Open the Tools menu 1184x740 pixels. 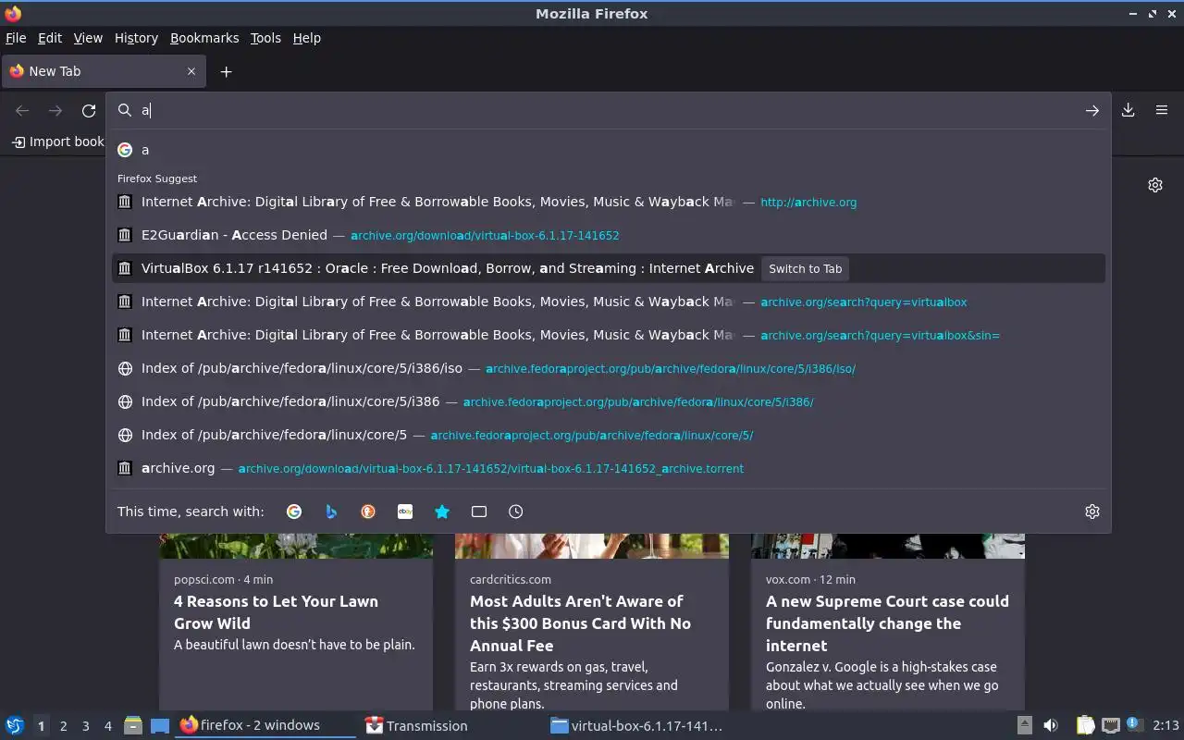point(265,38)
